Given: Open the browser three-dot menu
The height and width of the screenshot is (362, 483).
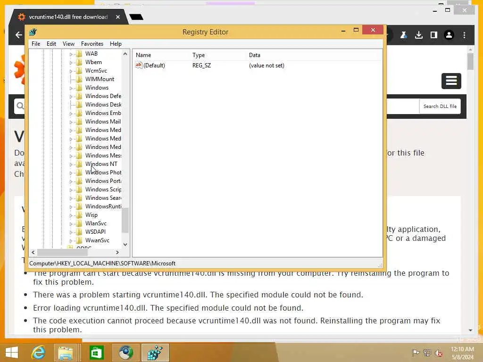Looking at the screenshot, I should coord(464,35).
